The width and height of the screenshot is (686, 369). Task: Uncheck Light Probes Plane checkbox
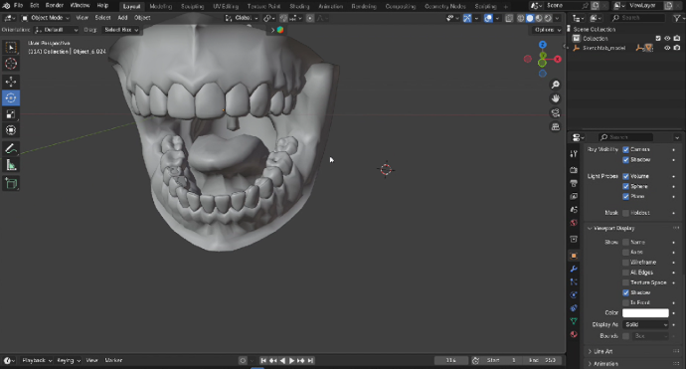tap(625, 196)
